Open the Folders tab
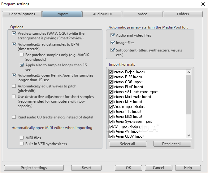Viewport: 208px width, 173px height. pyautogui.click(x=183, y=14)
